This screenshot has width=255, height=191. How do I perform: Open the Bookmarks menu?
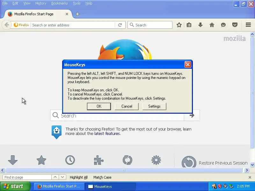59,3
